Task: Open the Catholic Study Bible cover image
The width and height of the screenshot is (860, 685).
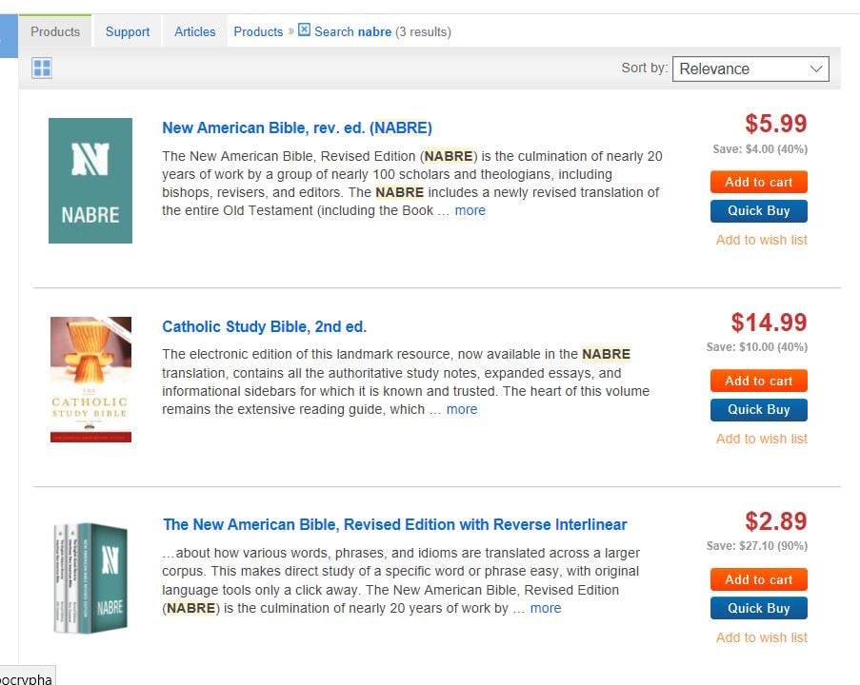Action: point(90,380)
